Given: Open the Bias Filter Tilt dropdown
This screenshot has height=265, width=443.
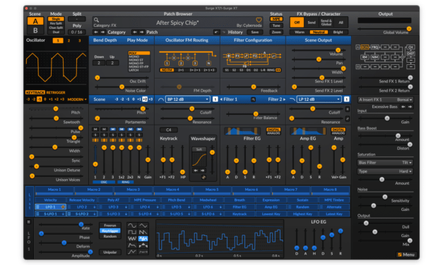Looking at the screenshot, I should pyautogui.click(x=385, y=163).
